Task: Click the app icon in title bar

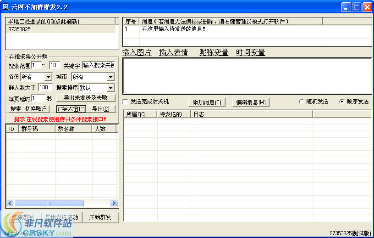Action: (x=5, y=7)
